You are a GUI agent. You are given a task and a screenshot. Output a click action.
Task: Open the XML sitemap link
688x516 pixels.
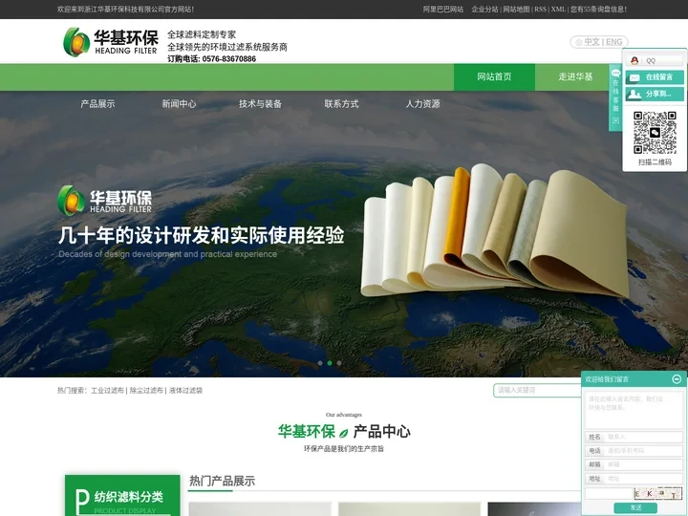pos(558,10)
